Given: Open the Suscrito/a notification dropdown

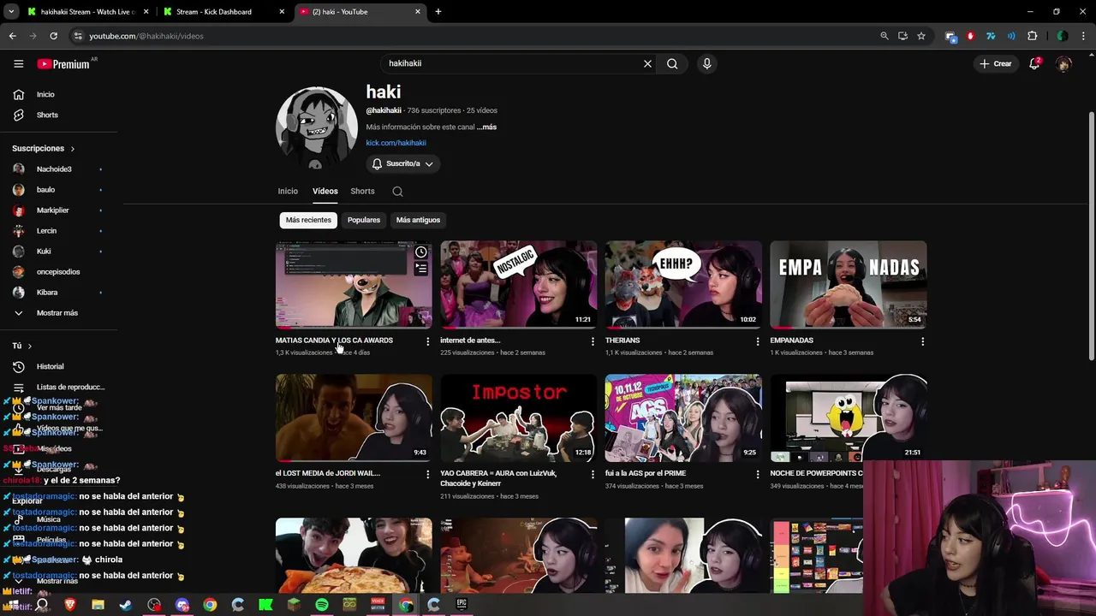Looking at the screenshot, I should point(402,163).
